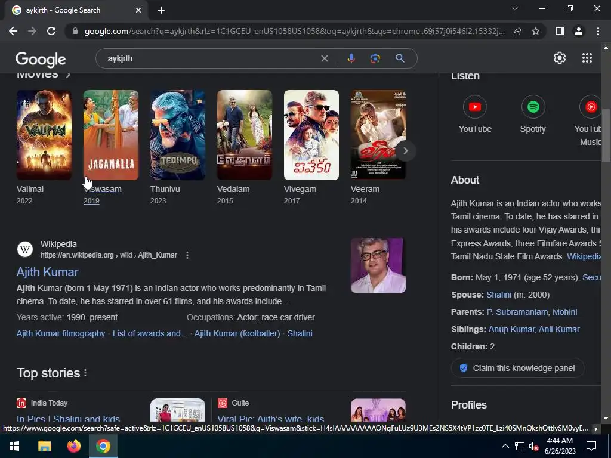The width and height of the screenshot is (611, 458).
Task: Click the site lock icon
Action: click(75, 31)
